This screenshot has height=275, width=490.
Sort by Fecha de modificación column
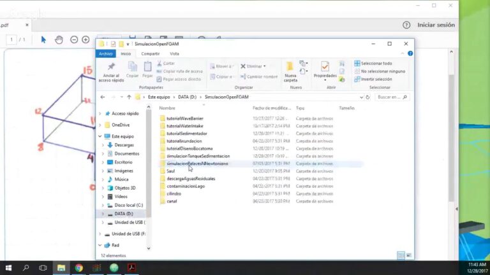272,108
